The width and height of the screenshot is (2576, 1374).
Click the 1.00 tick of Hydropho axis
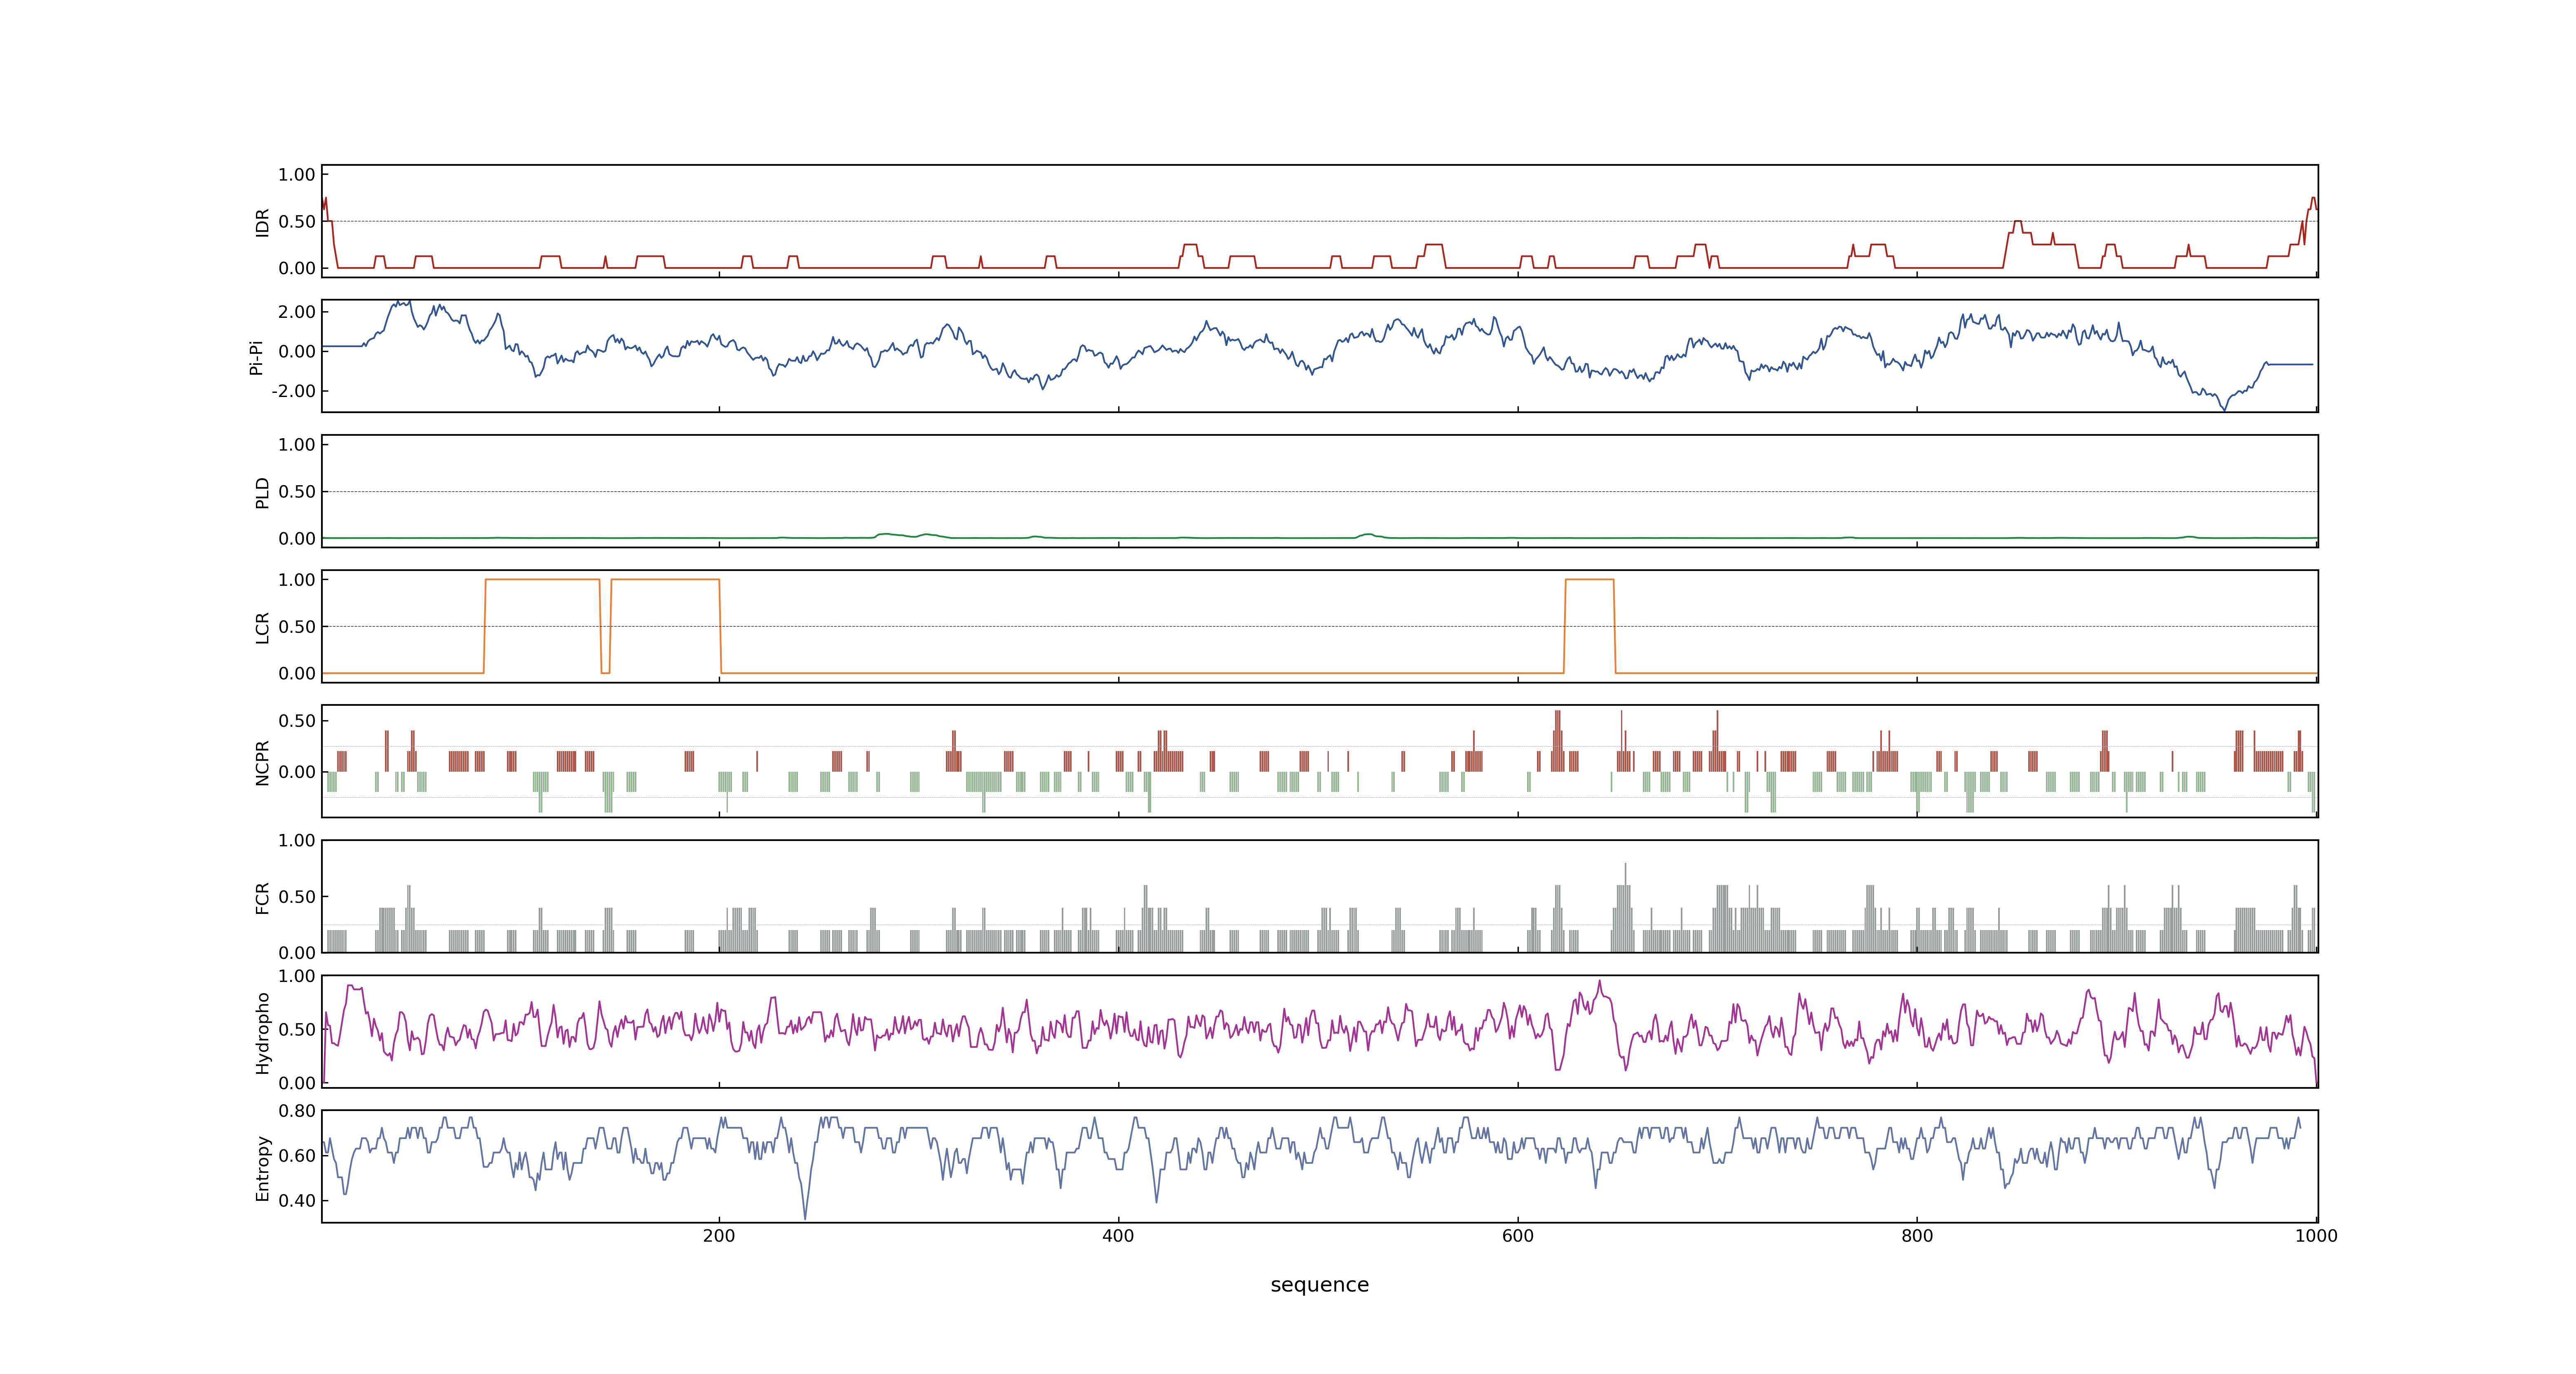(297, 976)
